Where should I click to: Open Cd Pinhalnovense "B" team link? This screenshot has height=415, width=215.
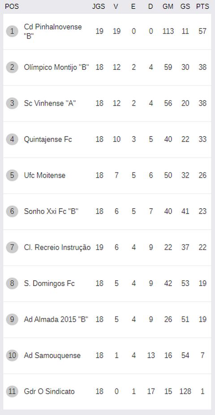(x=53, y=31)
